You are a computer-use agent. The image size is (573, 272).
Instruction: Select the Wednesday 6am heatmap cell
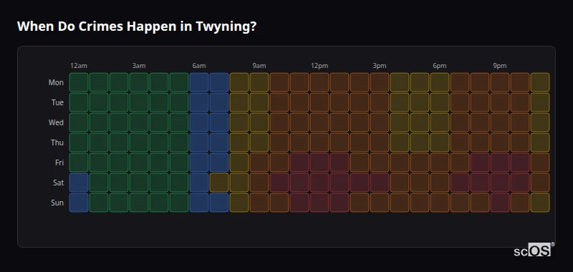[199, 122]
